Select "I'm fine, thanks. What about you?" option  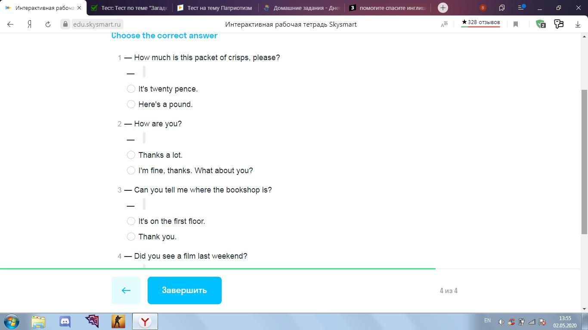(131, 171)
